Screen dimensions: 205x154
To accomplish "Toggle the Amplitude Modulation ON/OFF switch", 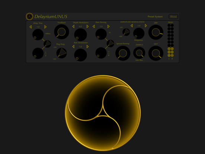I will (126, 32).
